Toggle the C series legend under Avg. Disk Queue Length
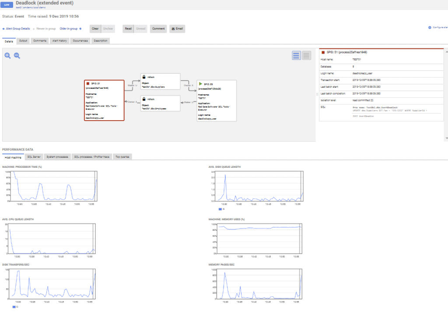This screenshot has height=312, width=448. (221, 209)
